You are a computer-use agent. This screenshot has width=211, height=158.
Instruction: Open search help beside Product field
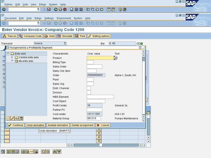click(116, 58)
